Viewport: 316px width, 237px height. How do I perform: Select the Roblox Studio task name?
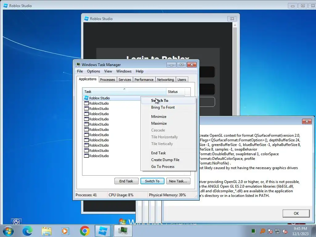point(99,98)
